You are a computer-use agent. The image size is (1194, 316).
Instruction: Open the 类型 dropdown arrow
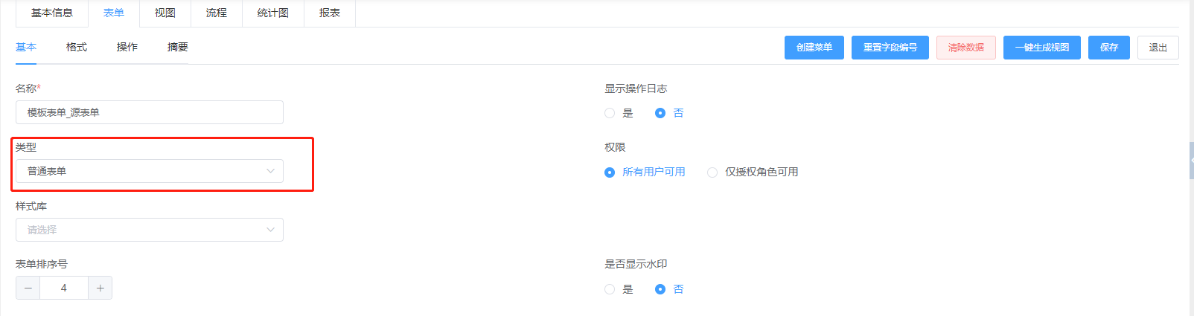click(x=270, y=171)
